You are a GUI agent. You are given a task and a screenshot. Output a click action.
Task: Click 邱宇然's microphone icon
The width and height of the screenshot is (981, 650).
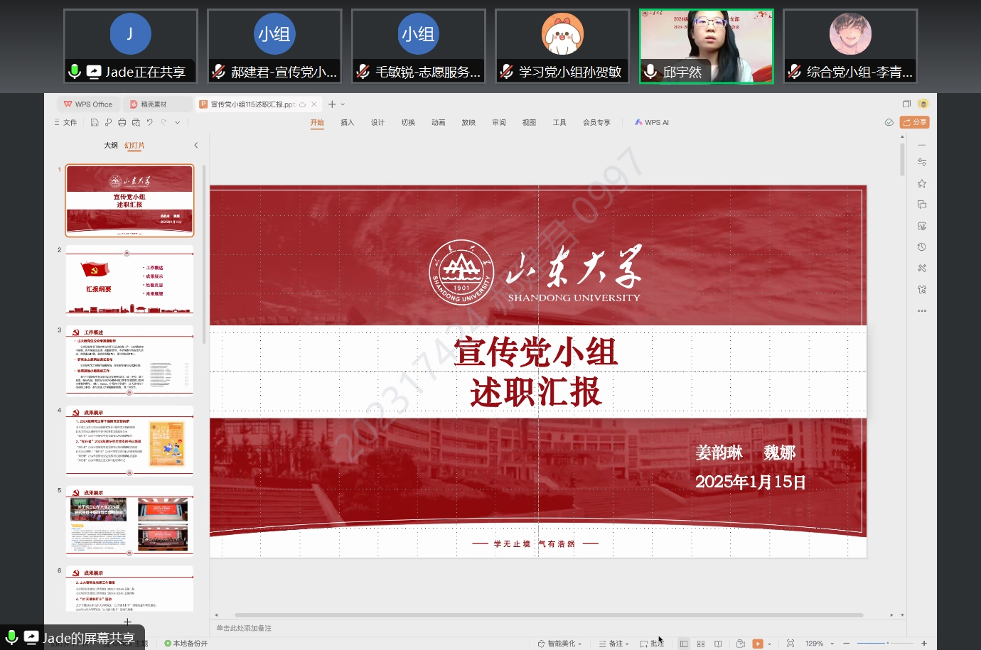click(650, 71)
